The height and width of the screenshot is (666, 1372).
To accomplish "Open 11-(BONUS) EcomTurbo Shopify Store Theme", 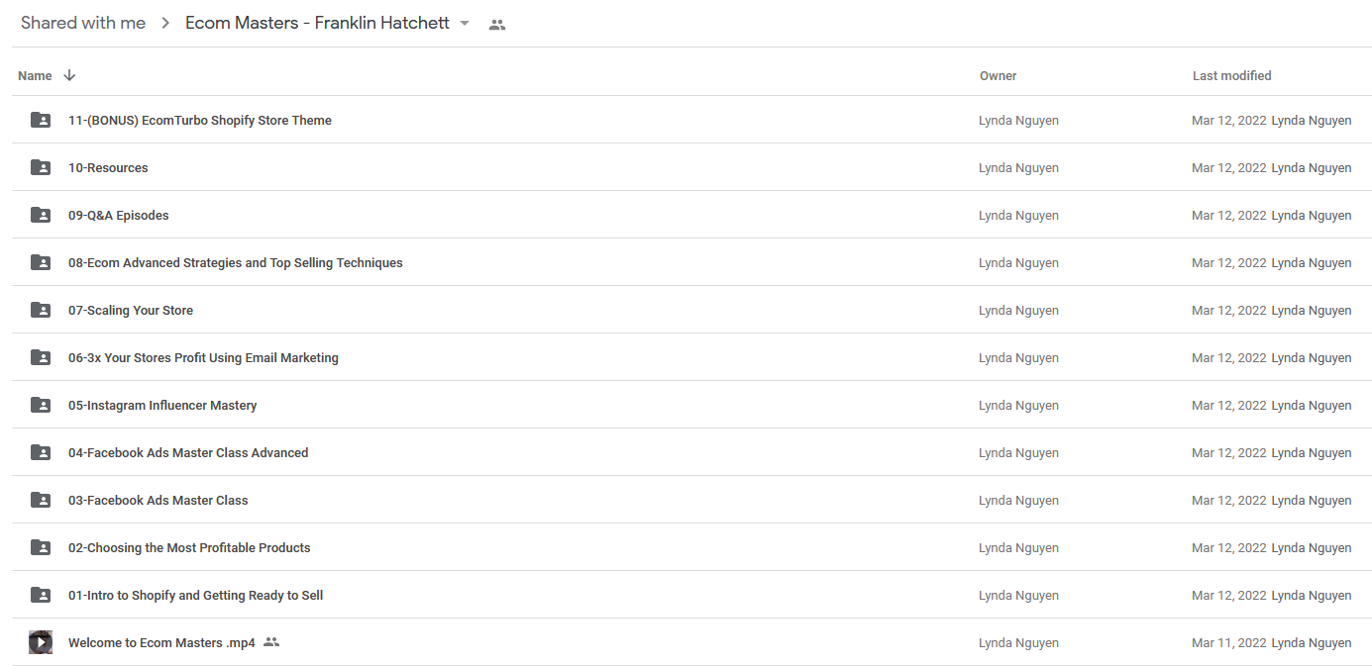I will pos(200,120).
